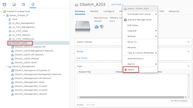Viewport: 193px width, 108px height.
Task: Open the Monitor tab
Action: coord(94,11)
